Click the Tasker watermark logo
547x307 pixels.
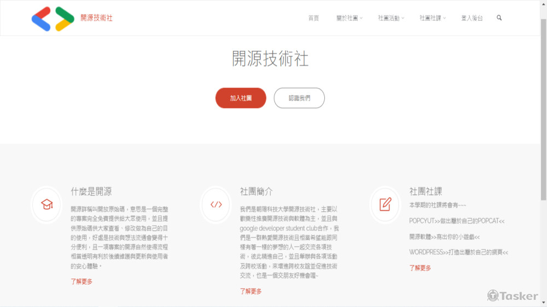point(513,296)
